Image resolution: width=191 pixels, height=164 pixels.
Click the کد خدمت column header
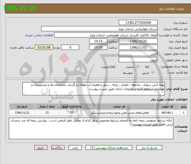(167, 106)
